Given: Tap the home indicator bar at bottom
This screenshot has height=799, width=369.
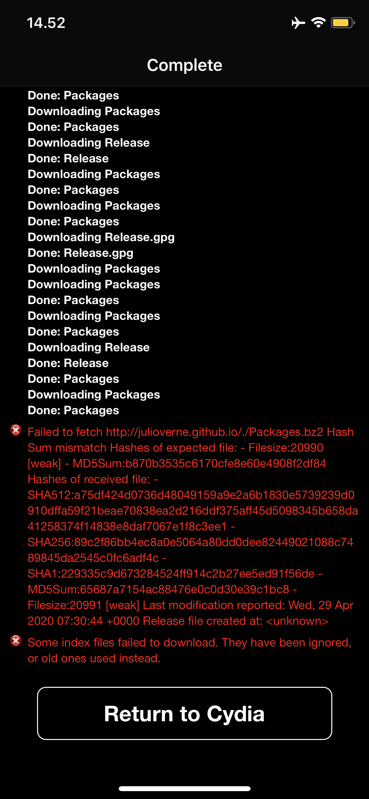Looking at the screenshot, I should pos(184,789).
